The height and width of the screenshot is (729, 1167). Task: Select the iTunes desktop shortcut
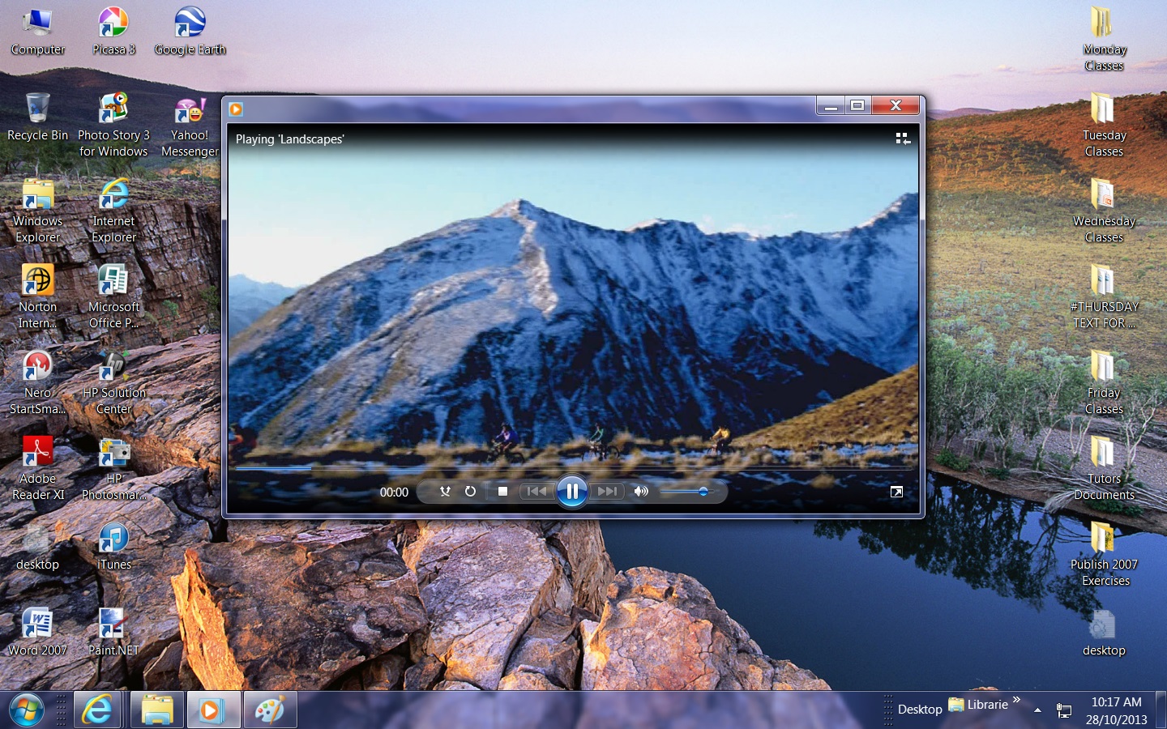coord(113,546)
